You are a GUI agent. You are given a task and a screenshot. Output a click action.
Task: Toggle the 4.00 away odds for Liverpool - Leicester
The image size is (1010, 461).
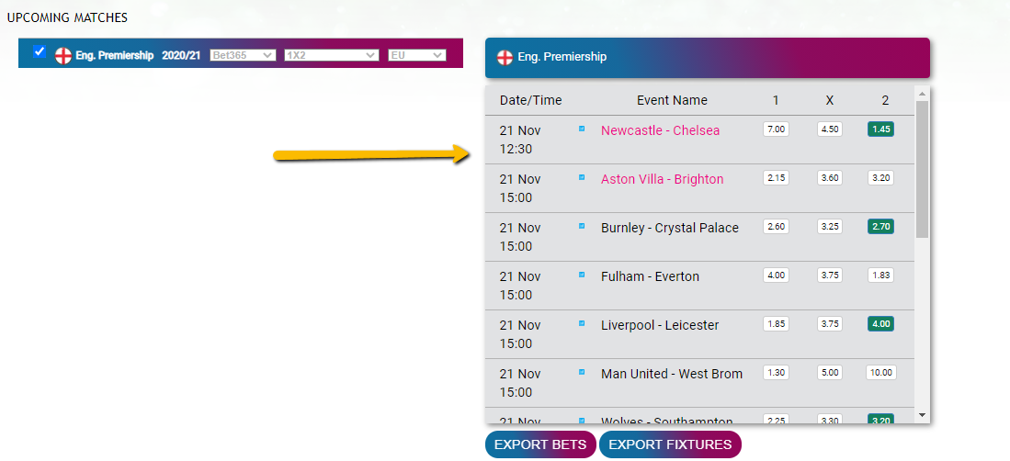[880, 324]
